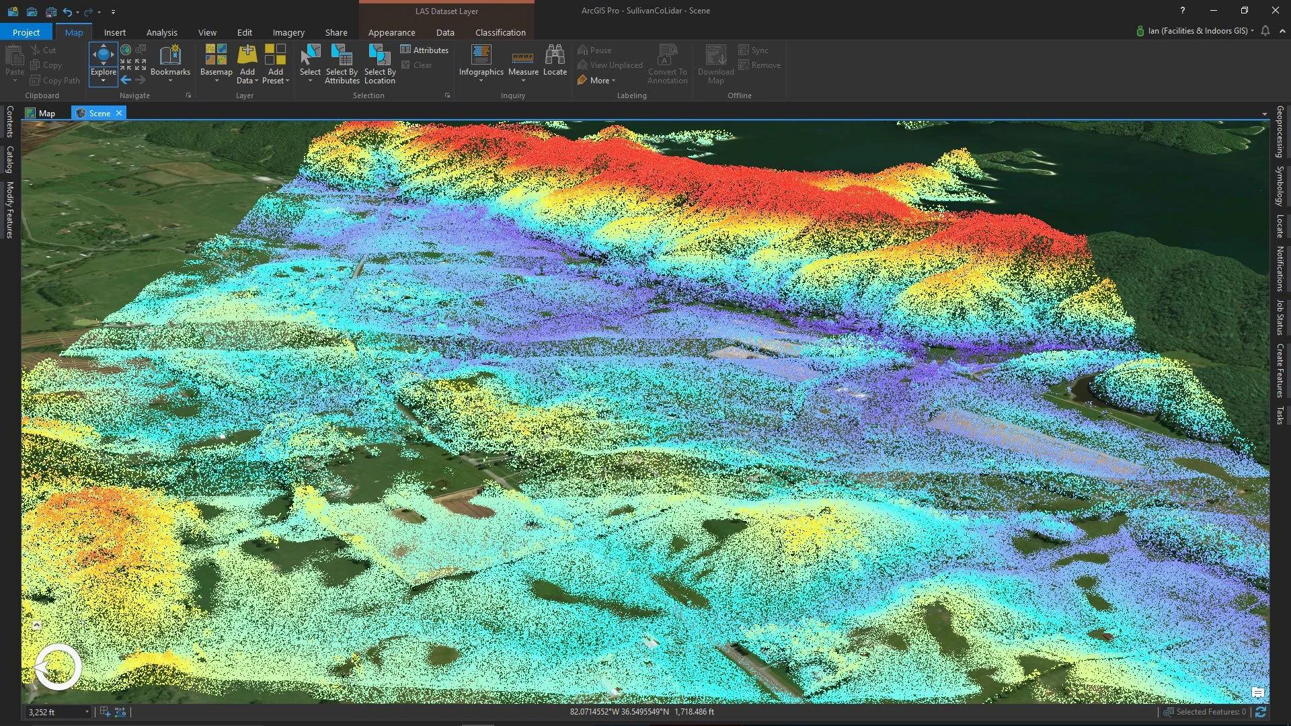The width and height of the screenshot is (1291, 726).
Task: Switch to the Analysis ribbon tab
Action: 161,32
